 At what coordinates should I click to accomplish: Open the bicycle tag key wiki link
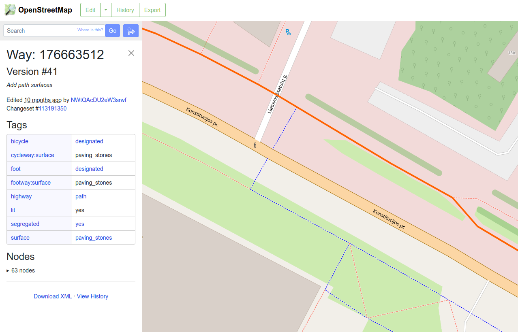[x=19, y=141]
